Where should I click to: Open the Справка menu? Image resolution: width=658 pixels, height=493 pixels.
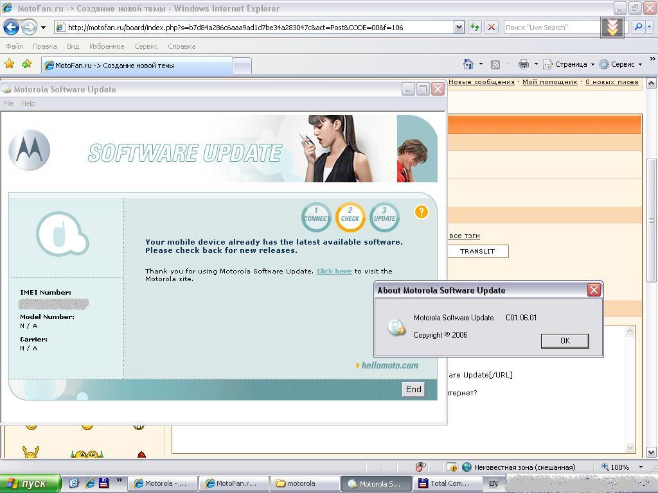coord(182,46)
